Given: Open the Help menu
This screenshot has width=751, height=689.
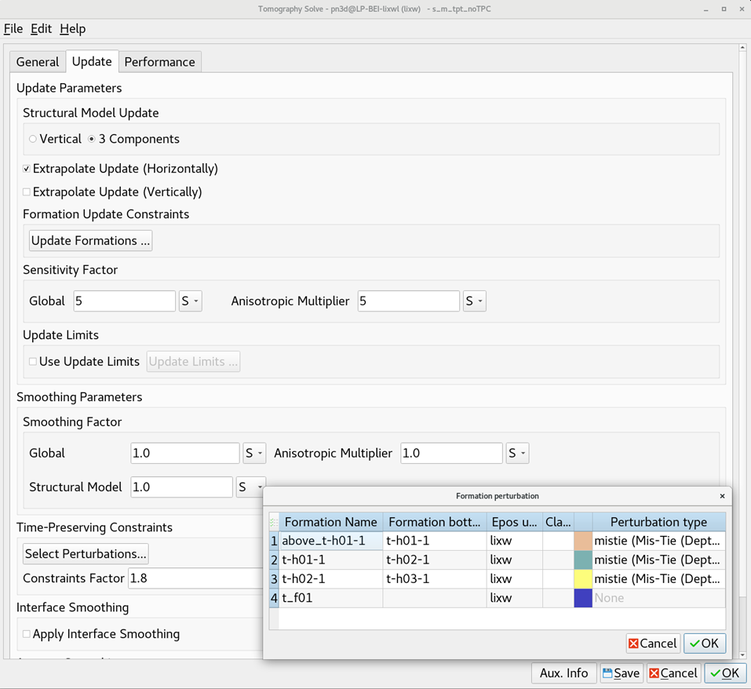Looking at the screenshot, I should pos(73,29).
